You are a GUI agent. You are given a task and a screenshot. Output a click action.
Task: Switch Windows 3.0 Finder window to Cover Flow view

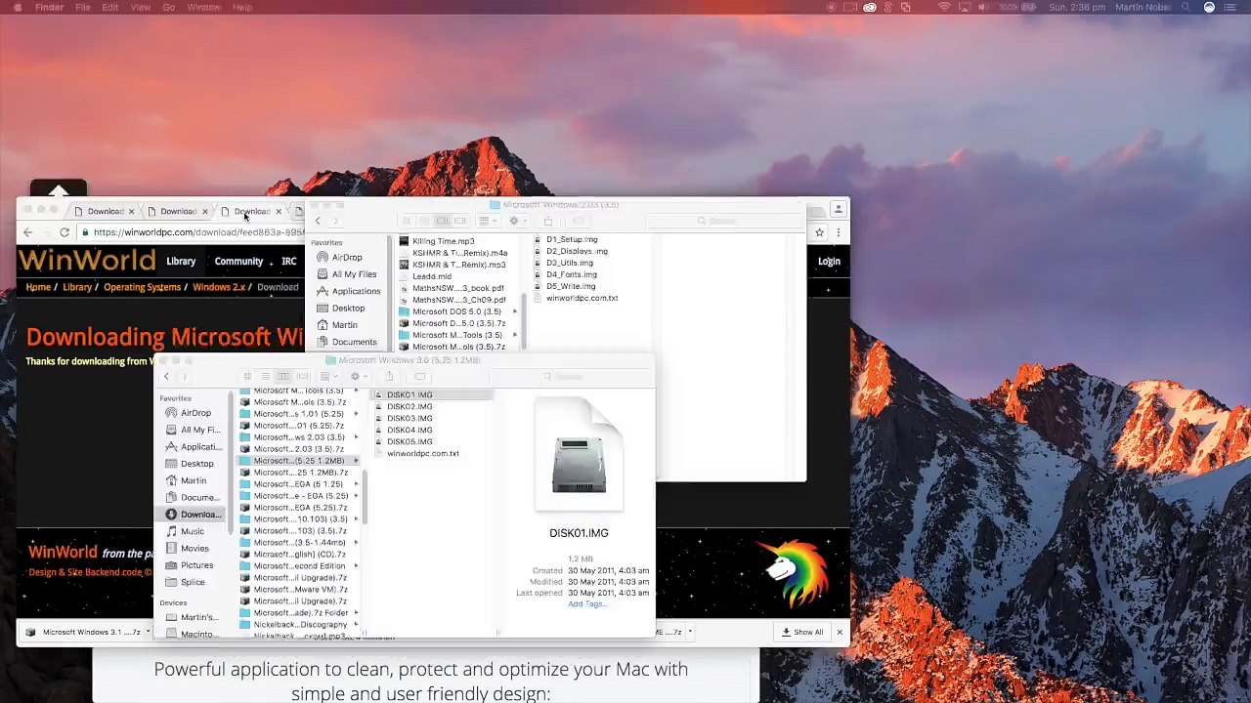(x=301, y=377)
